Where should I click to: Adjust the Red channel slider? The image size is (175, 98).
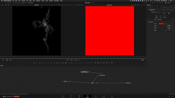pyautogui.click(x=162, y=25)
